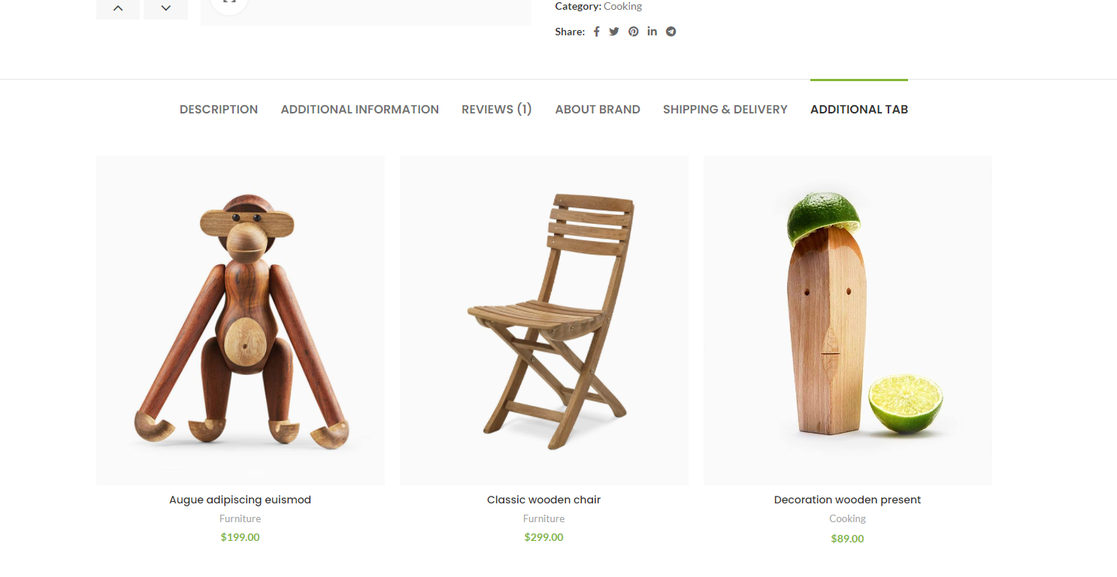The height and width of the screenshot is (577, 1117).
Task: Open Decoration wooden present product title
Action: 847,500
